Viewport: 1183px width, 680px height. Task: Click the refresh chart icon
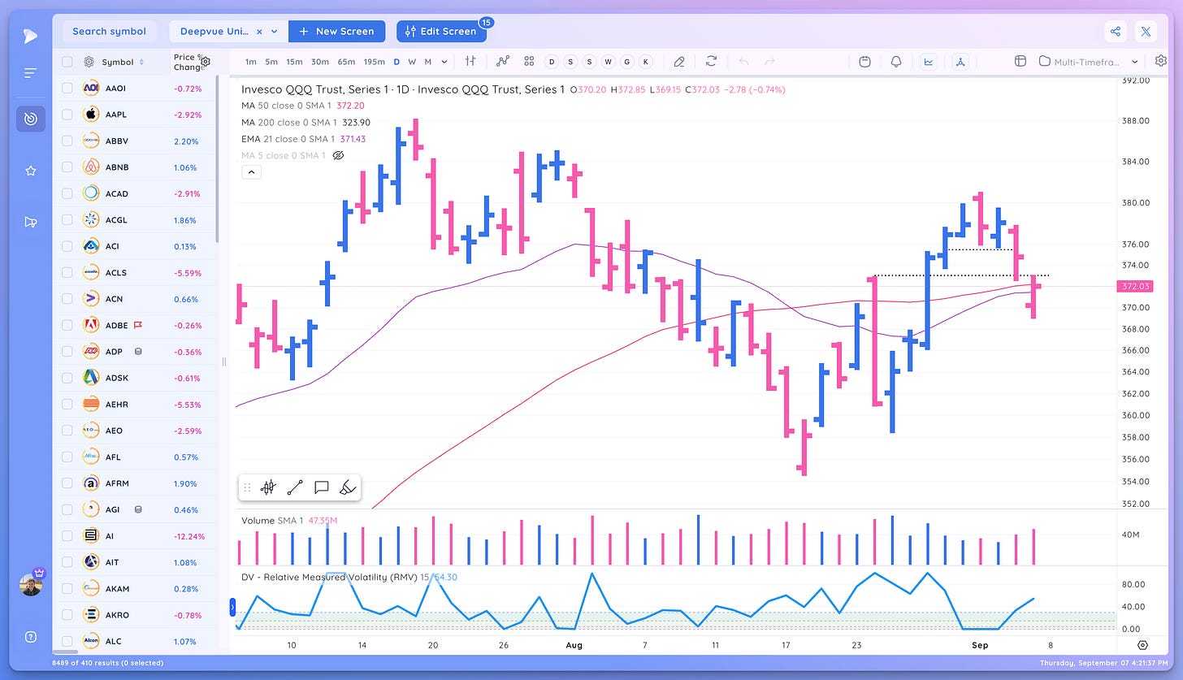[711, 61]
